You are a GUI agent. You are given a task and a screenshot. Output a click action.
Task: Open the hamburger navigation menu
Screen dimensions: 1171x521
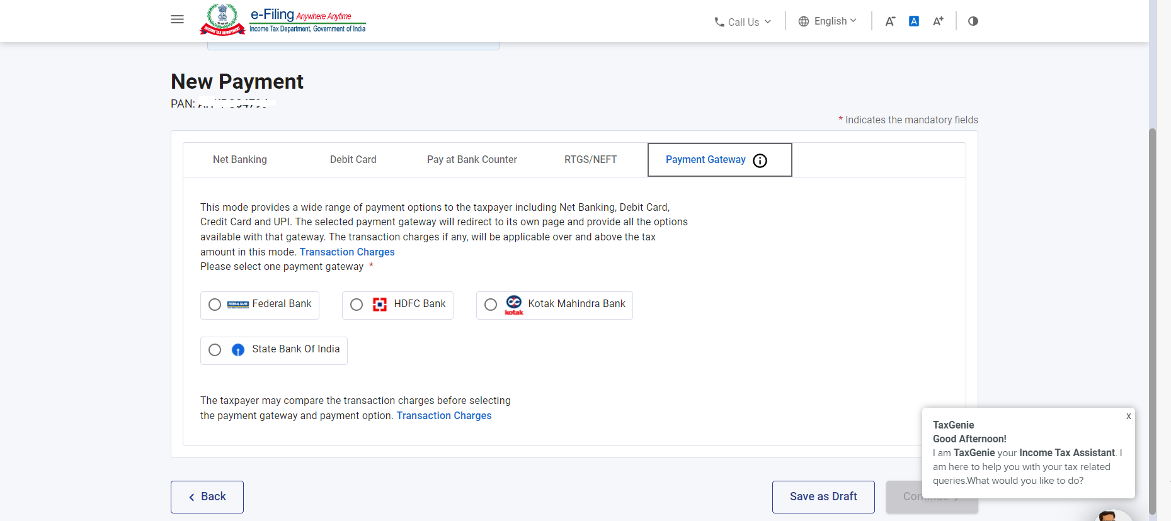(177, 20)
